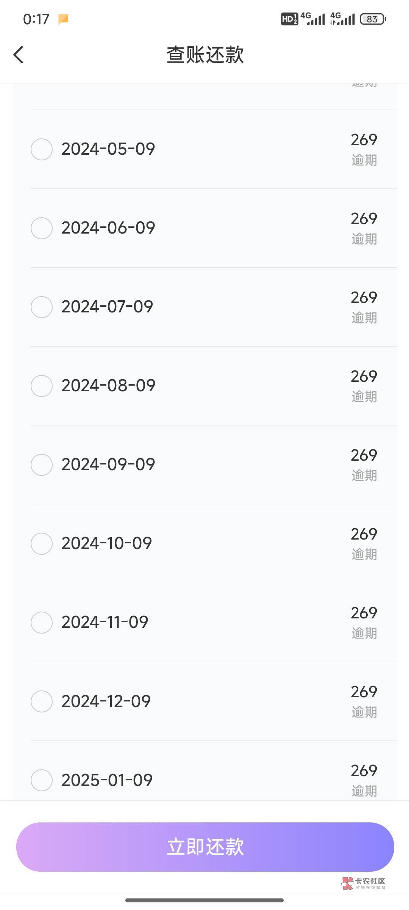The height and width of the screenshot is (910, 409).
Task: Tap the back arrow icon
Action: [x=18, y=55]
